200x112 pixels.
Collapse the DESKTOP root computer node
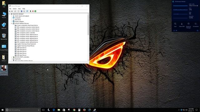pyautogui.click(x=10, y=14)
